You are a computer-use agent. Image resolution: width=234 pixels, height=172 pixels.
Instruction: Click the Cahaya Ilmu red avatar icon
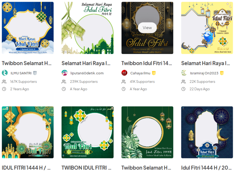pos(124,73)
